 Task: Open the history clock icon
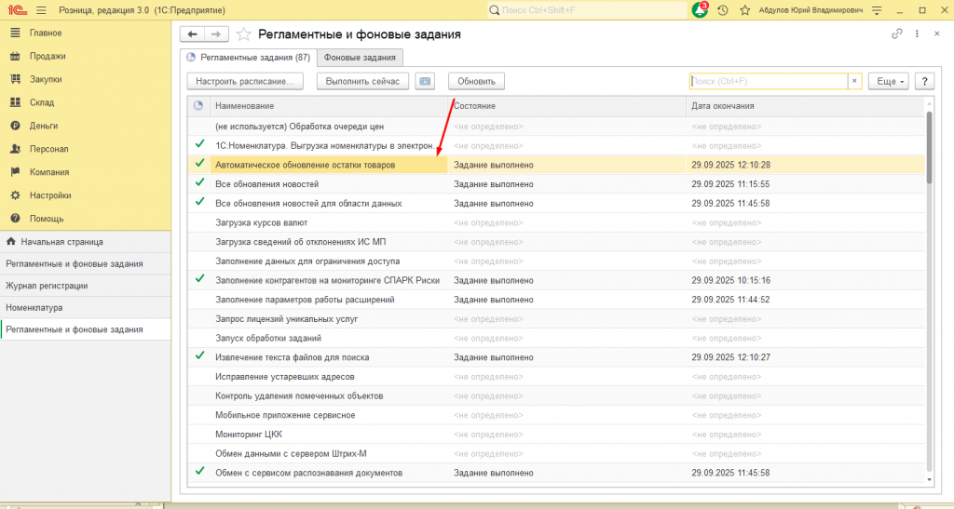point(723,10)
